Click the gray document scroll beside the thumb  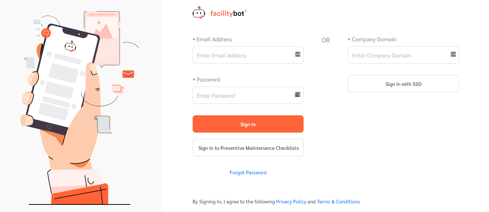coord(104,124)
